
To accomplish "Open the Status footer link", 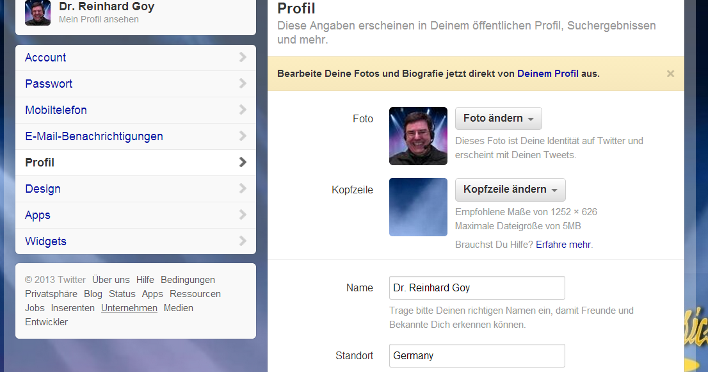I will tap(122, 294).
